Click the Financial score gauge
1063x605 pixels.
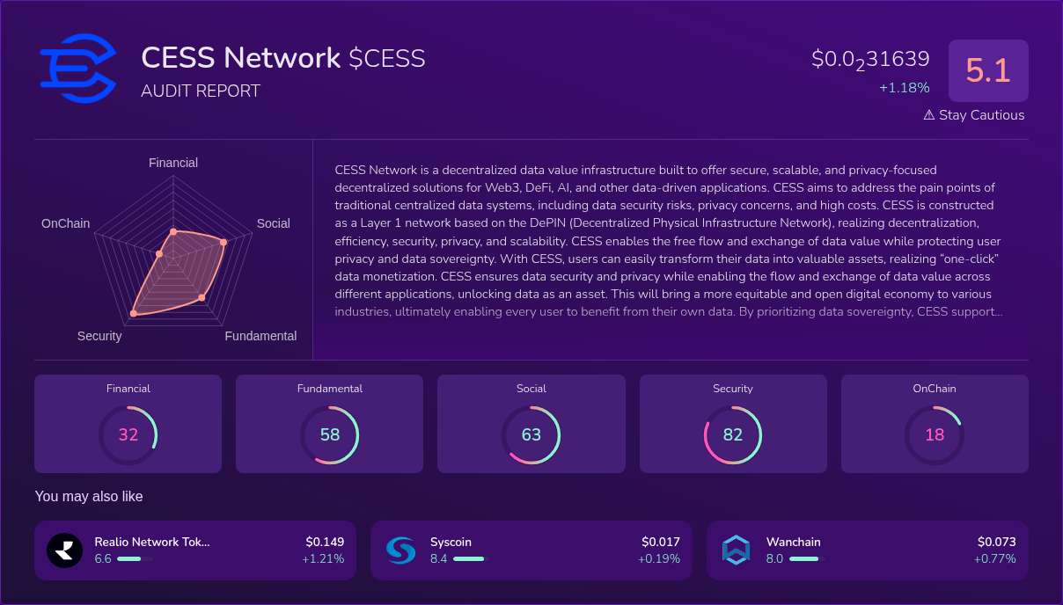point(128,434)
